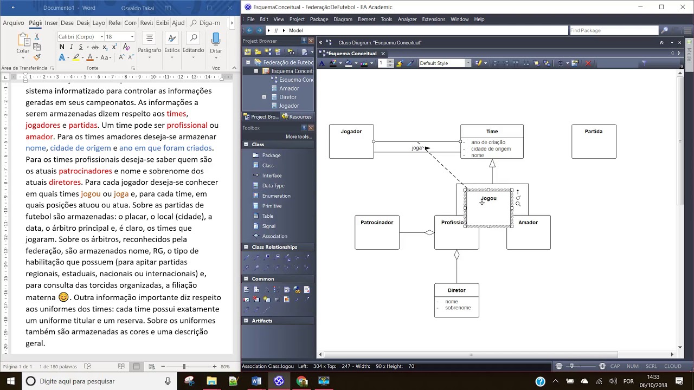Viewport: 694px width, 390px height.
Task: Open the Calibri font name dropdown
Action: pos(101,37)
